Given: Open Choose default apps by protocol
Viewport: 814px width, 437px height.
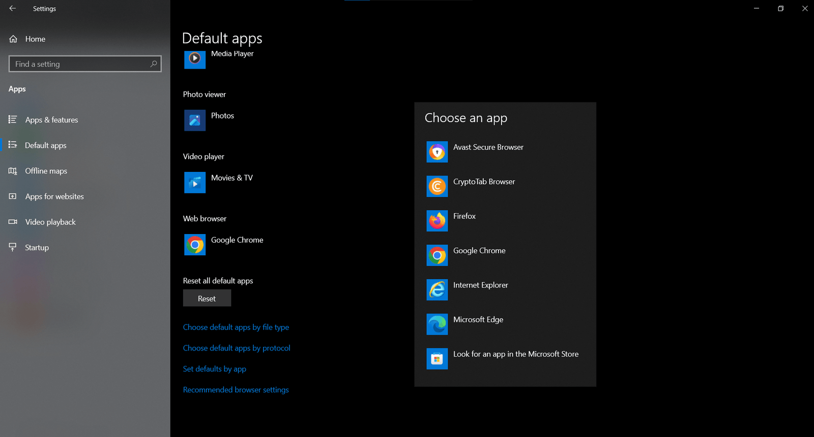Looking at the screenshot, I should 237,348.
